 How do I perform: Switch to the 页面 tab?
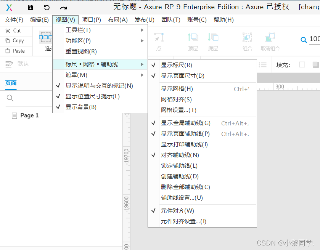click(x=11, y=83)
